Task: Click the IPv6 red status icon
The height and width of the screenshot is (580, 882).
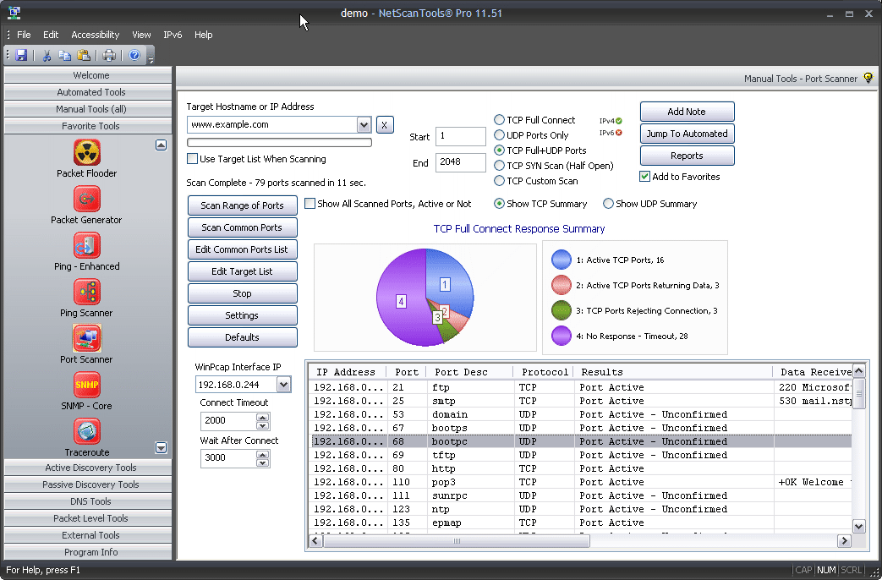Action: click(x=619, y=133)
